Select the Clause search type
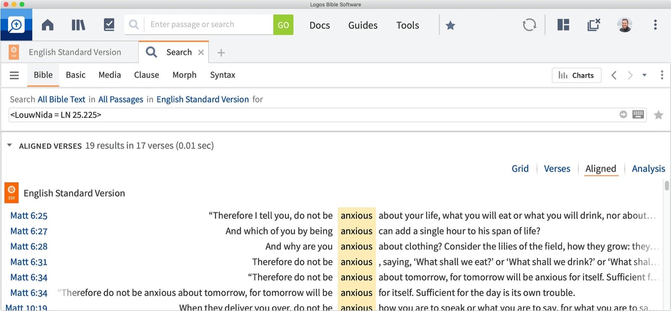The height and width of the screenshot is (311, 671). pos(146,75)
